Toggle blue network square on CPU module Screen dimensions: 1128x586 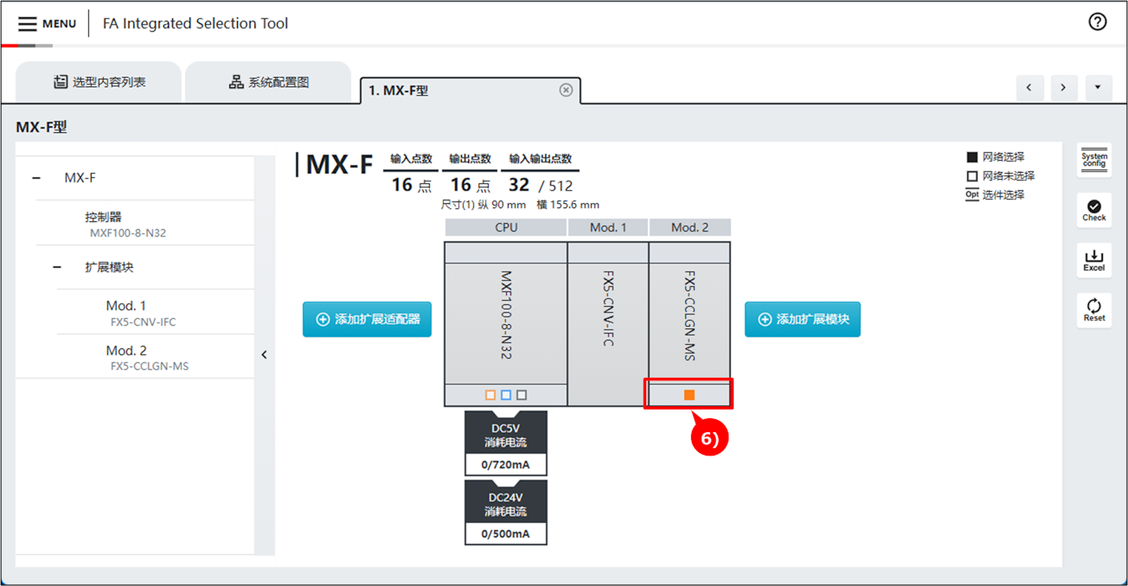(506, 395)
